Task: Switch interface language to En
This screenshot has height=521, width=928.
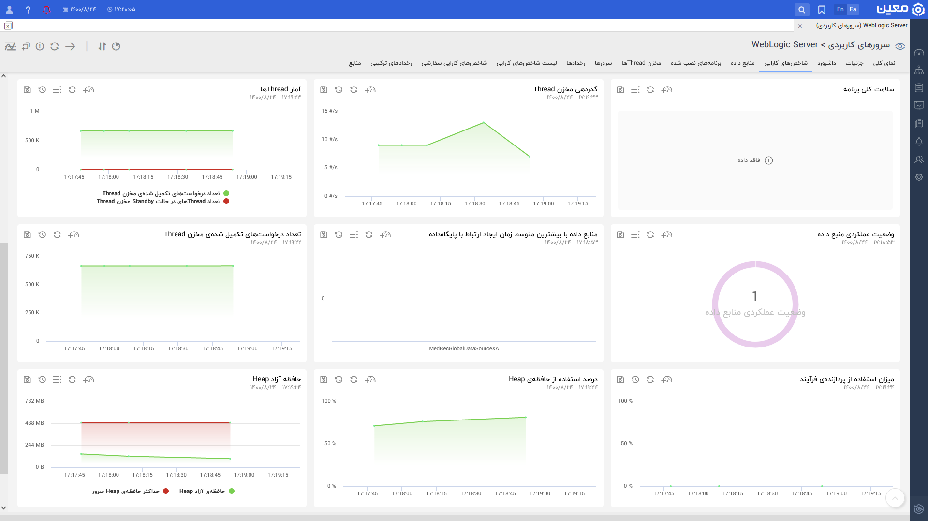Action: click(840, 9)
